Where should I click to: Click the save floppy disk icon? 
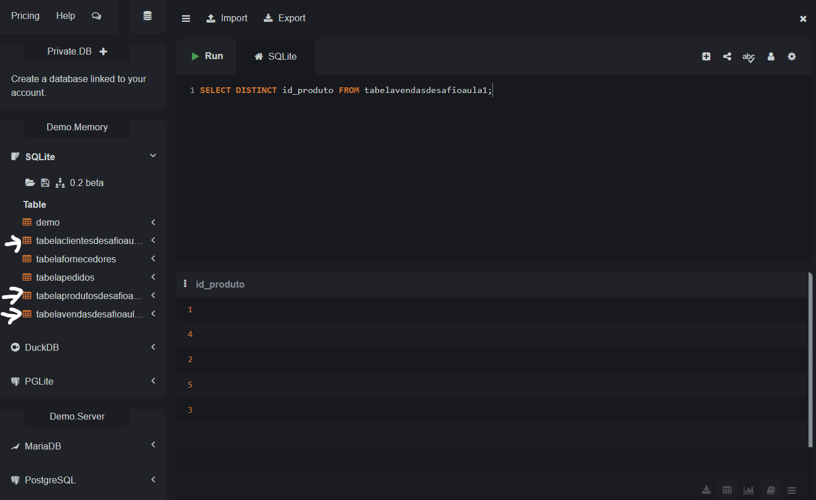pos(45,183)
